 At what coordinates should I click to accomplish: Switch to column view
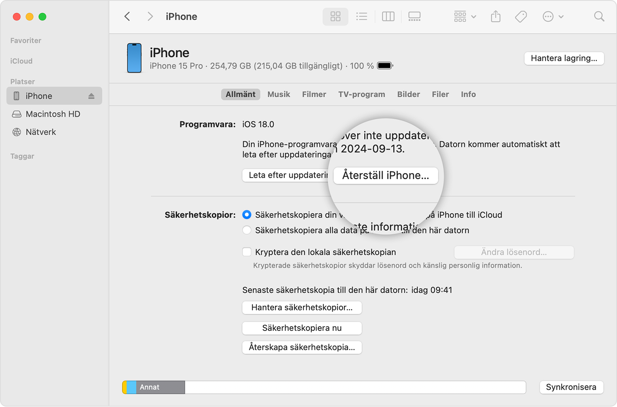388,17
